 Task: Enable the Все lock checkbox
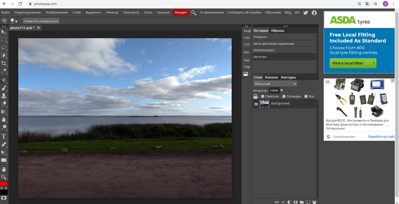point(306,96)
